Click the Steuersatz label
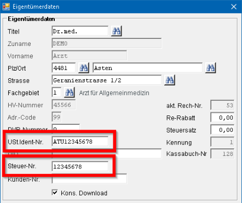This screenshot has height=203, width=242. coord(181,130)
